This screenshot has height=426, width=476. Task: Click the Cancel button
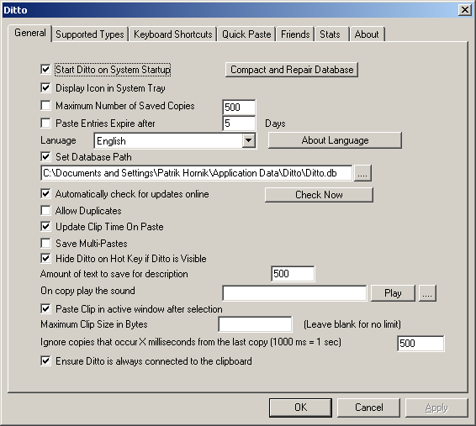[x=369, y=408]
